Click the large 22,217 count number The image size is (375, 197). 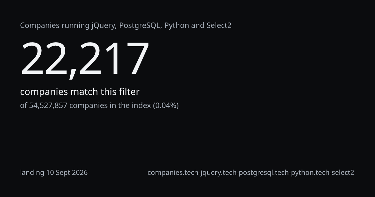click(84, 59)
